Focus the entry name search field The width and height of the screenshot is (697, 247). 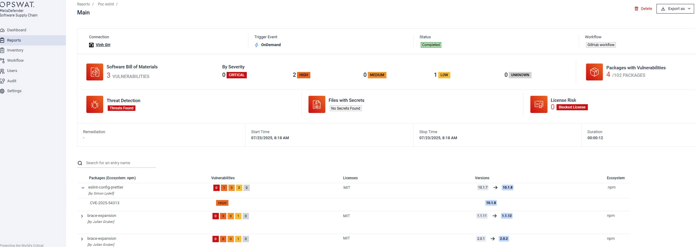[120, 163]
